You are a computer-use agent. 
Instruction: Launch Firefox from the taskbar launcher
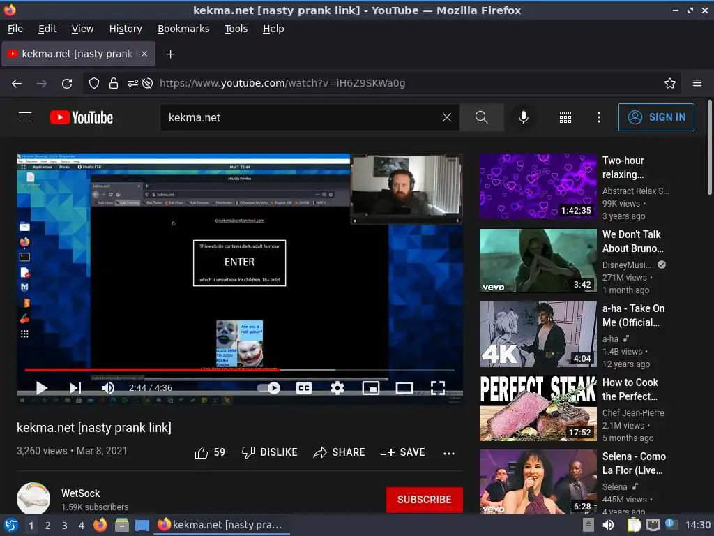click(x=100, y=525)
